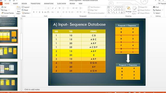Convert text to SmartArt
This screenshot has width=166, height=93.
click(x=96, y=13)
